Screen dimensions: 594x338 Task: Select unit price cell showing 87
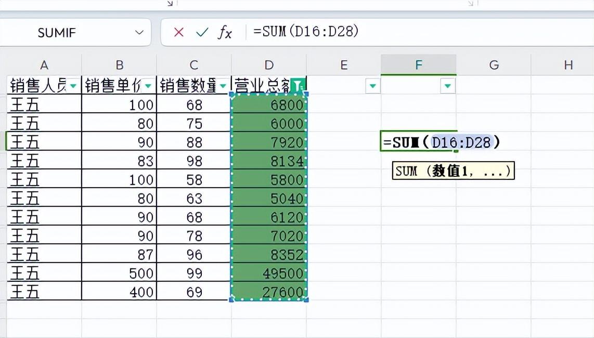pyautogui.click(x=119, y=254)
